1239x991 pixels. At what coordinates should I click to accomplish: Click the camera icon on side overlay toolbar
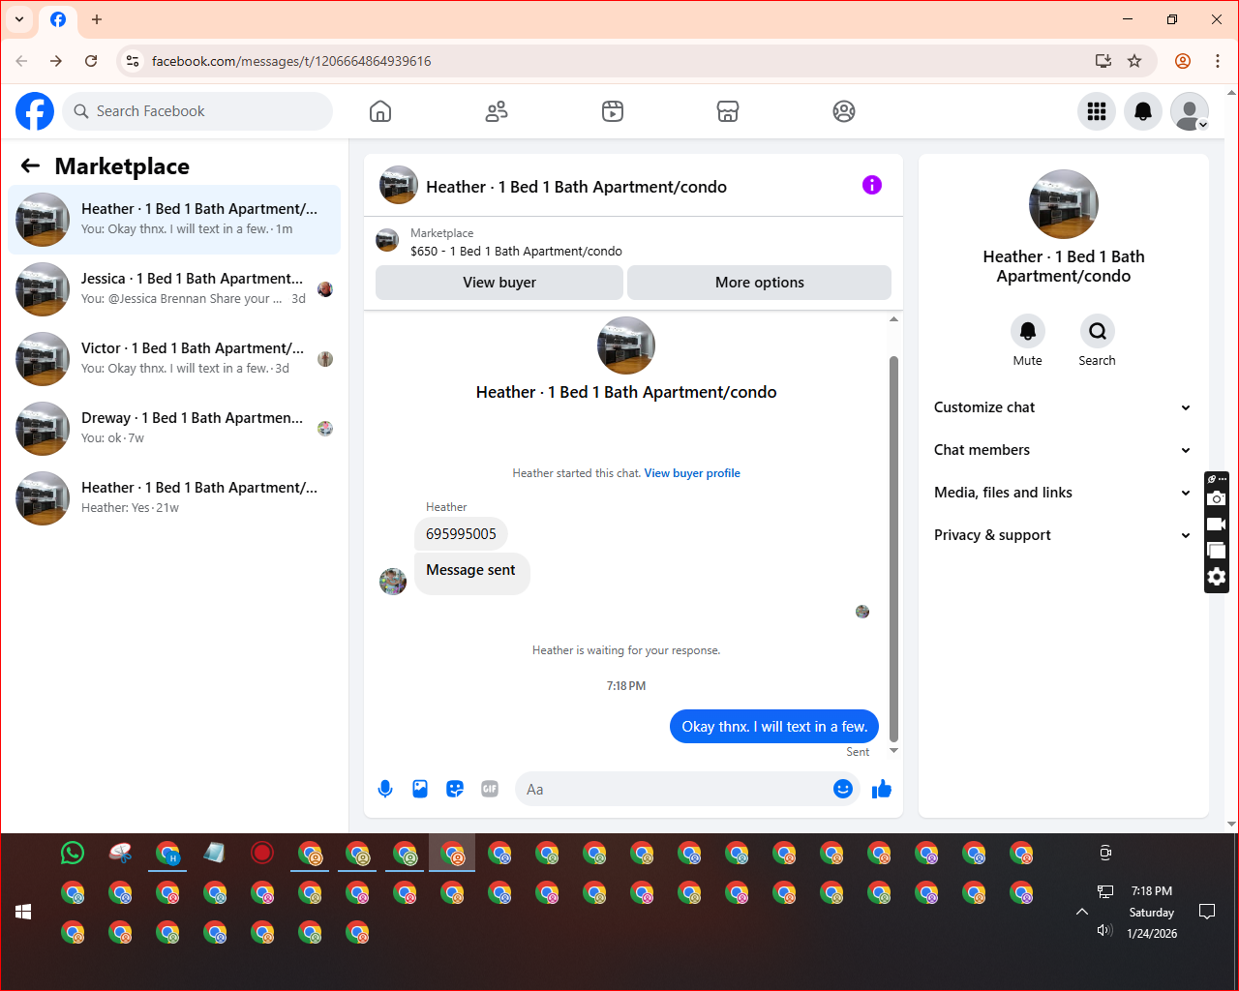pyautogui.click(x=1217, y=498)
